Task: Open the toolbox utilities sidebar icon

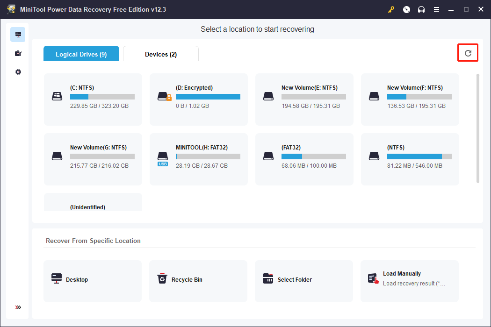Action: 18,53
